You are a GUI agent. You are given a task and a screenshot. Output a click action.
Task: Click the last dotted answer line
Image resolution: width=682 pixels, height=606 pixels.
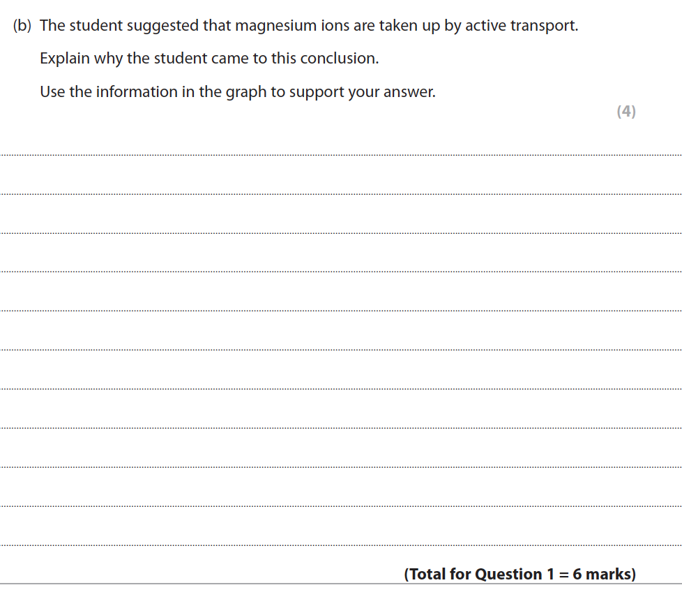[341, 545]
